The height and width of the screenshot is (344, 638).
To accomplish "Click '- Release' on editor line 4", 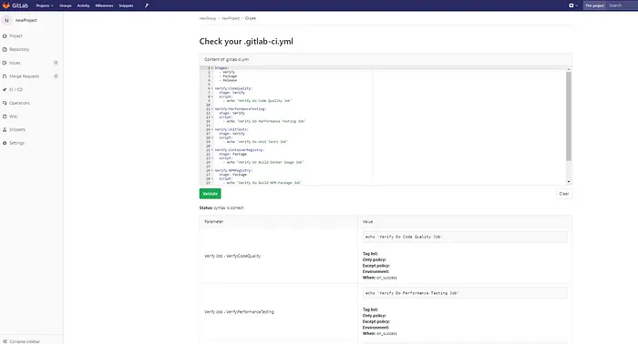I will [228, 80].
